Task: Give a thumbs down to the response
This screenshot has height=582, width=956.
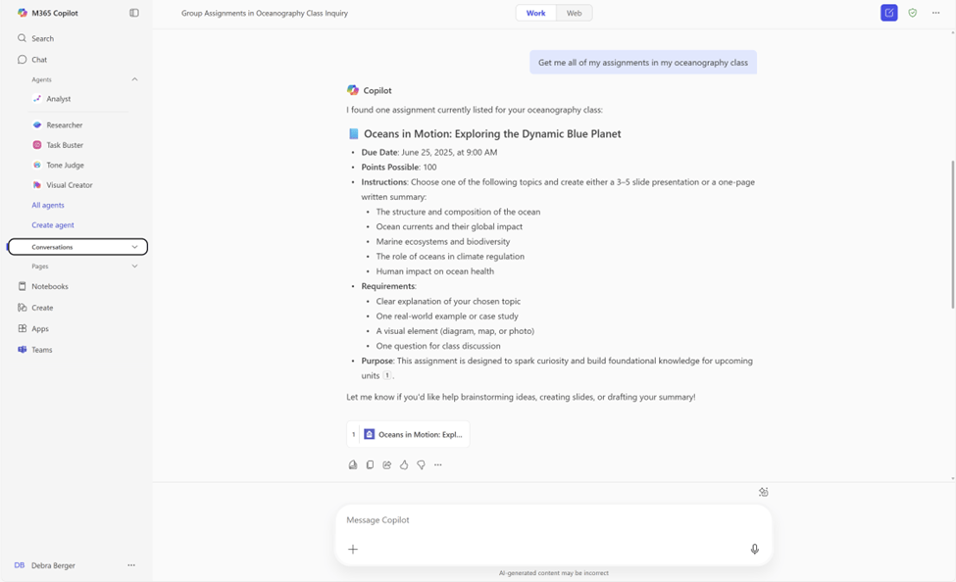Action: [x=421, y=464]
